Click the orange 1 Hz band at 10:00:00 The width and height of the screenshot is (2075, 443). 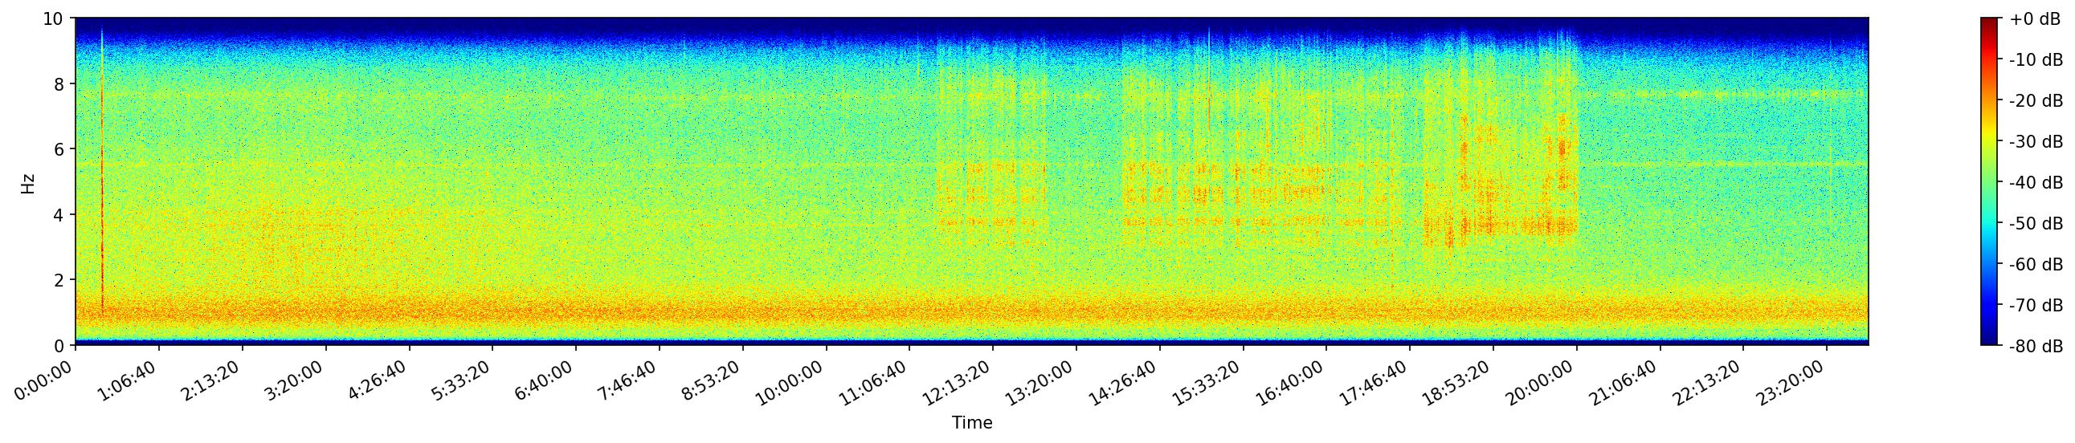(827, 311)
